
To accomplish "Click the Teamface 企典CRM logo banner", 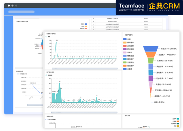I will (149, 8).
